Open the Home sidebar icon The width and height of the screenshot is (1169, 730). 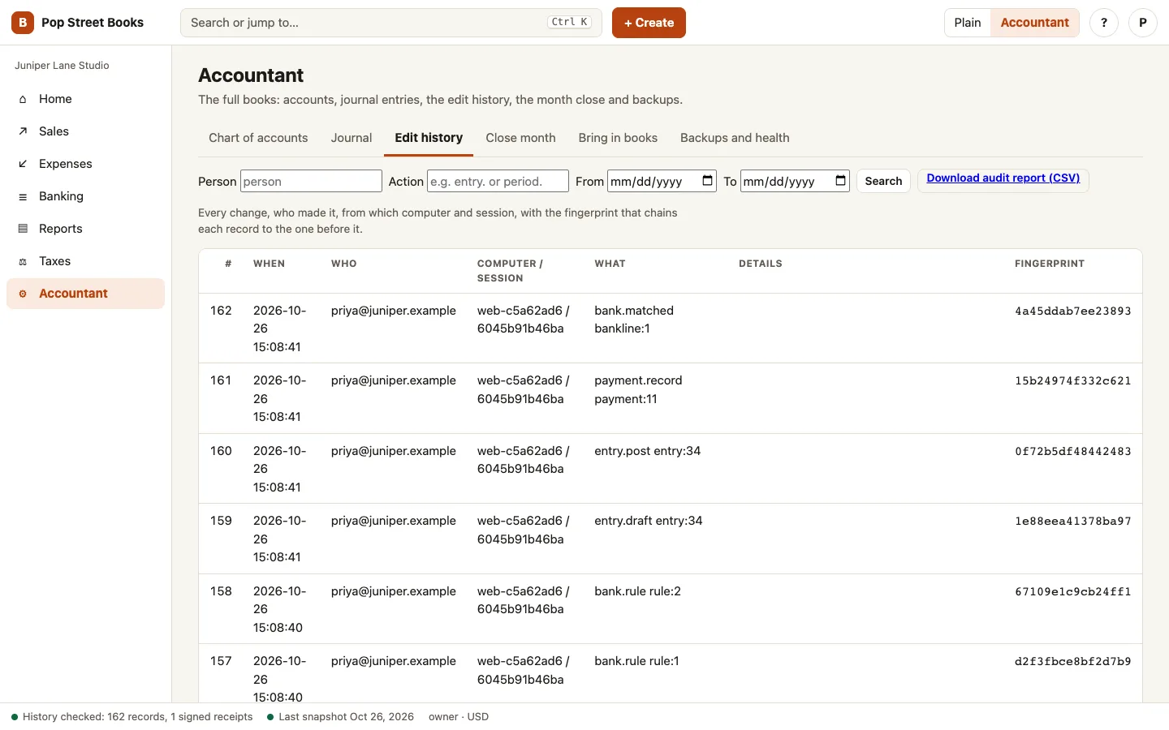click(x=23, y=99)
